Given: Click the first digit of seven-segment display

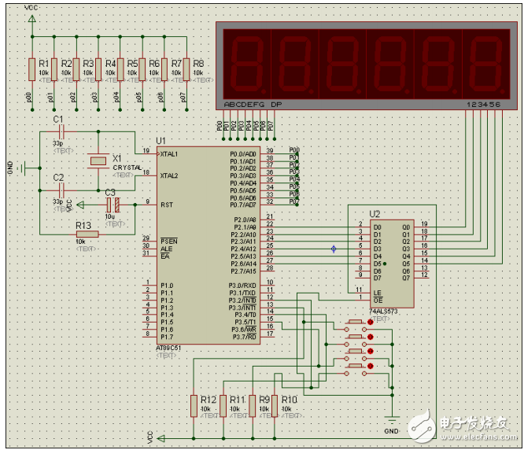Looking at the screenshot, I should [x=245, y=61].
